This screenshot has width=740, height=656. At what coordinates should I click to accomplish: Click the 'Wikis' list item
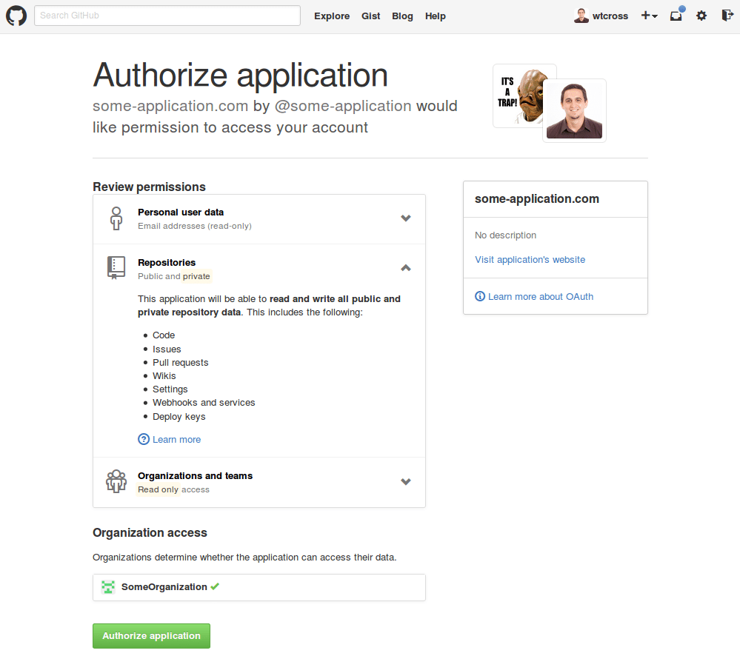[x=164, y=376]
